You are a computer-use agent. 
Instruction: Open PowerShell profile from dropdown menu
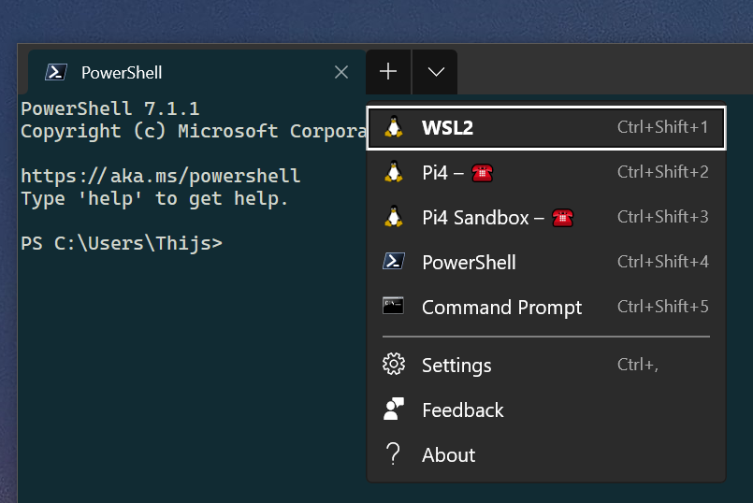click(x=546, y=262)
